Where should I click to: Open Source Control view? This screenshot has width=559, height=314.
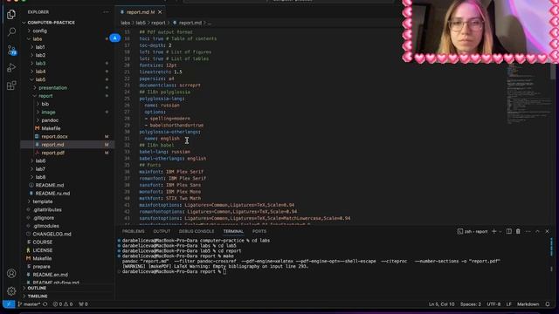tap(11, 50)
